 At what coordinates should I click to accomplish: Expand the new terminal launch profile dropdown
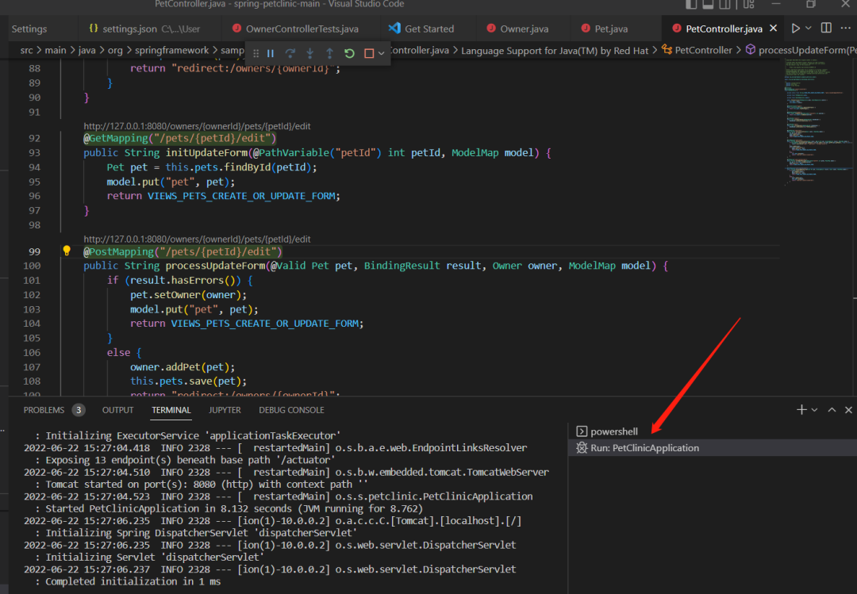(814, 410)
